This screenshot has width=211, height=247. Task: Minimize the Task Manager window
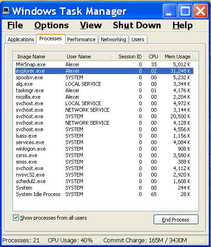pos(170,11)
